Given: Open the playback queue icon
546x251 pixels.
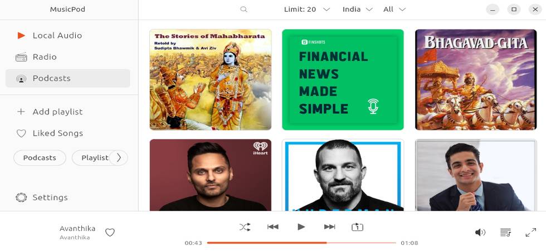Looking at the screenshot, I should coord(505,233).
